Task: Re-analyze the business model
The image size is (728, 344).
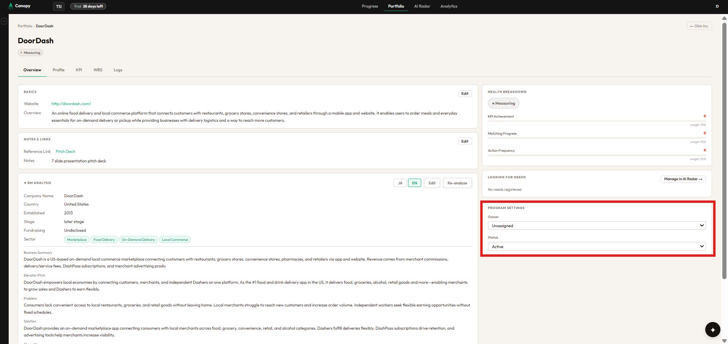Action: pyautogui.click(x=457, y=183)
